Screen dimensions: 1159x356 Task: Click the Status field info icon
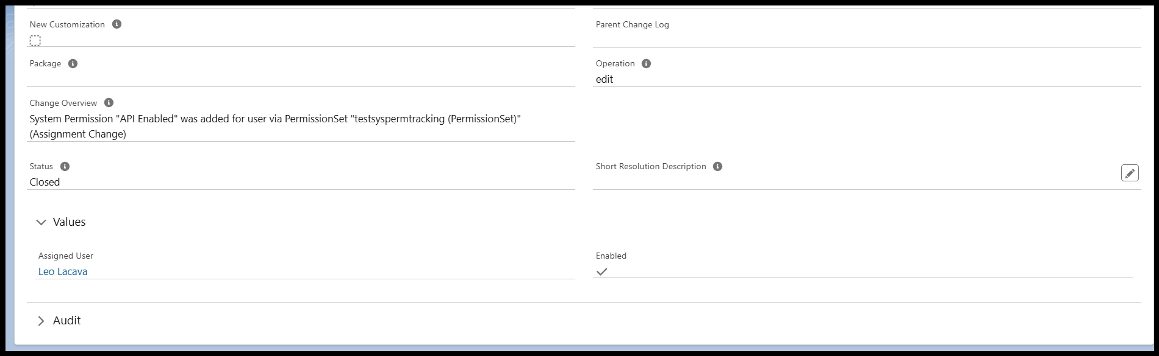[65, 166]
